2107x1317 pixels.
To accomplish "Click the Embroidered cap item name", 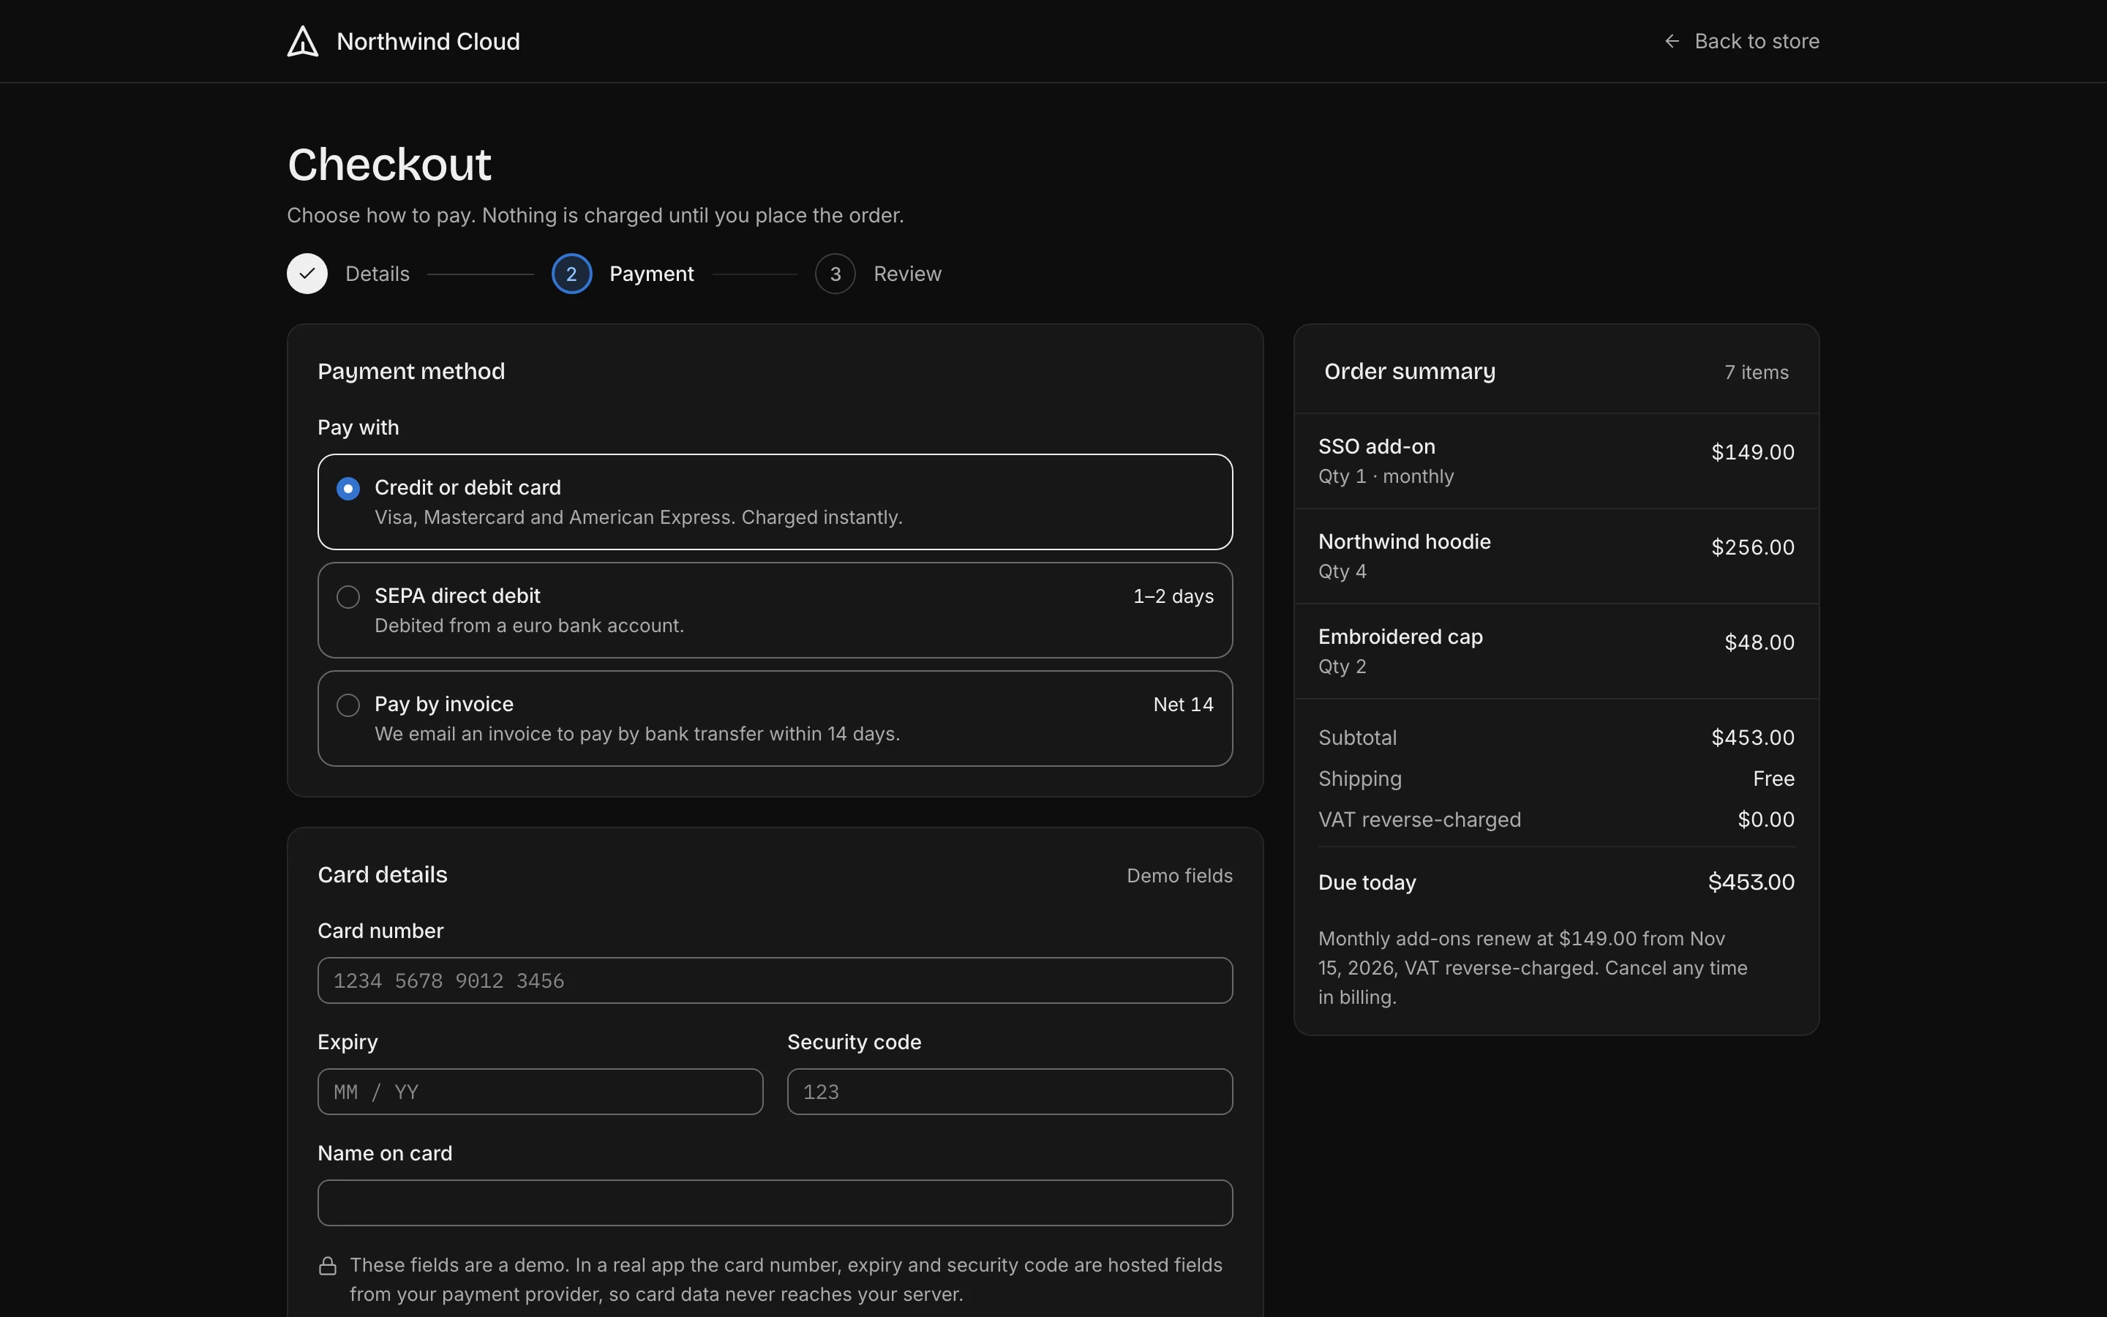I will point(1400,636).
